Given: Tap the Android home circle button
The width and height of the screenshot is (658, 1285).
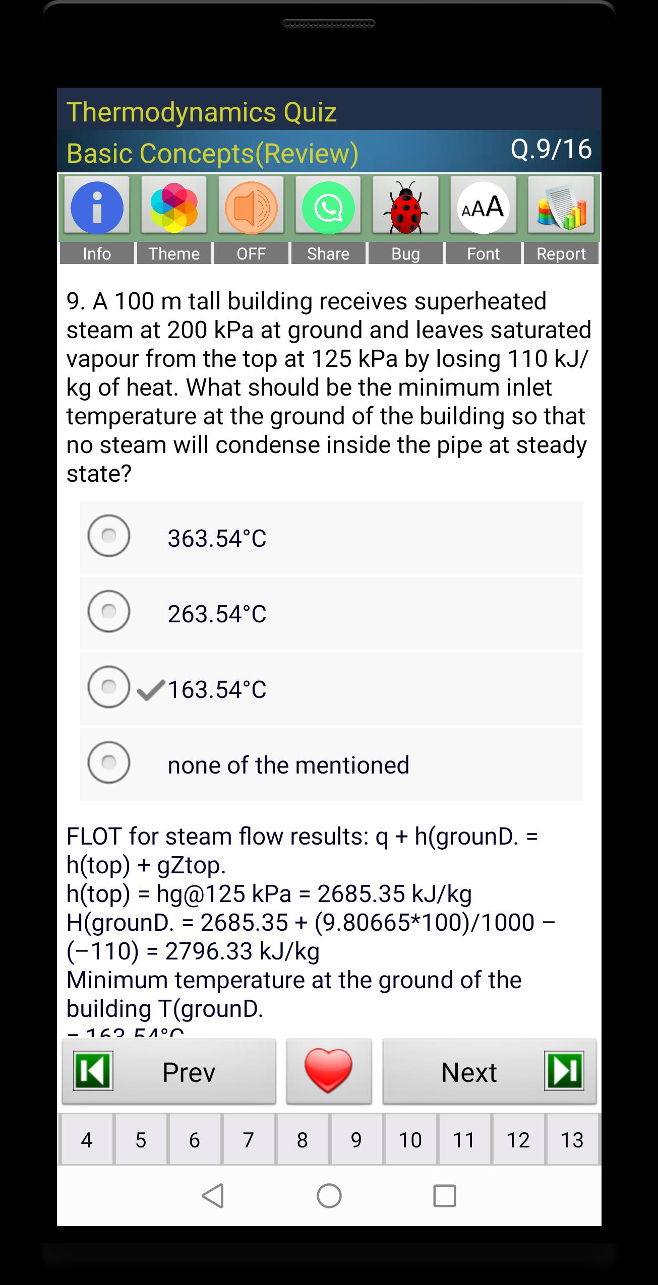Looking at the screenshot, I should (x=329, y=1196).
